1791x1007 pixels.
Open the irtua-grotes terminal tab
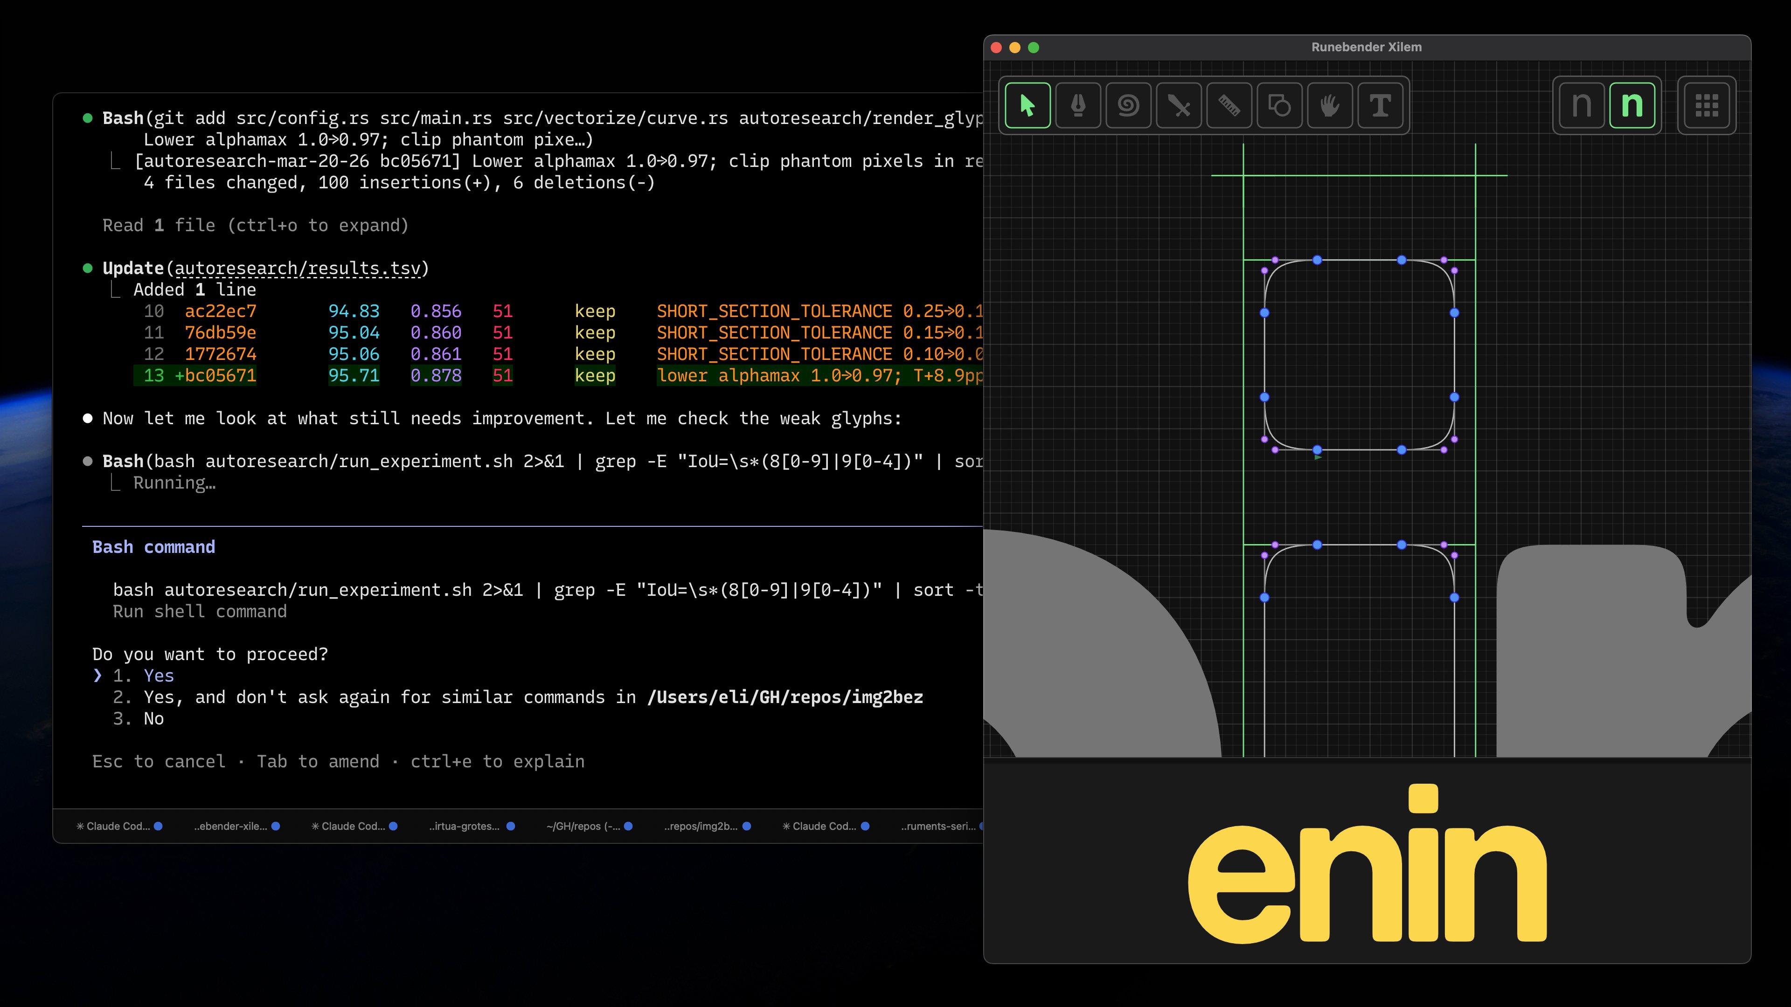[465, 826]
